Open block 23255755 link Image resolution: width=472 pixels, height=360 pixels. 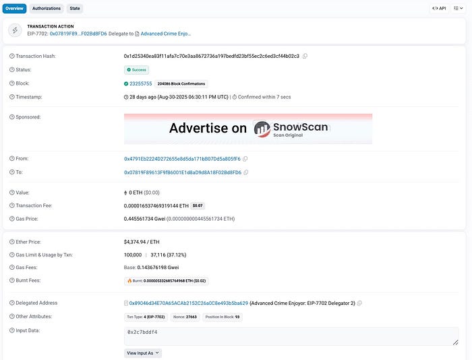[x=140, y=83]
